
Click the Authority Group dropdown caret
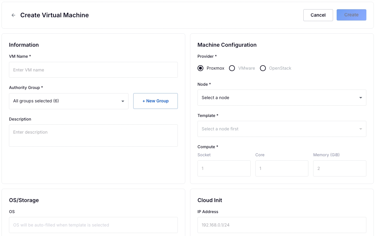[123, 101]
